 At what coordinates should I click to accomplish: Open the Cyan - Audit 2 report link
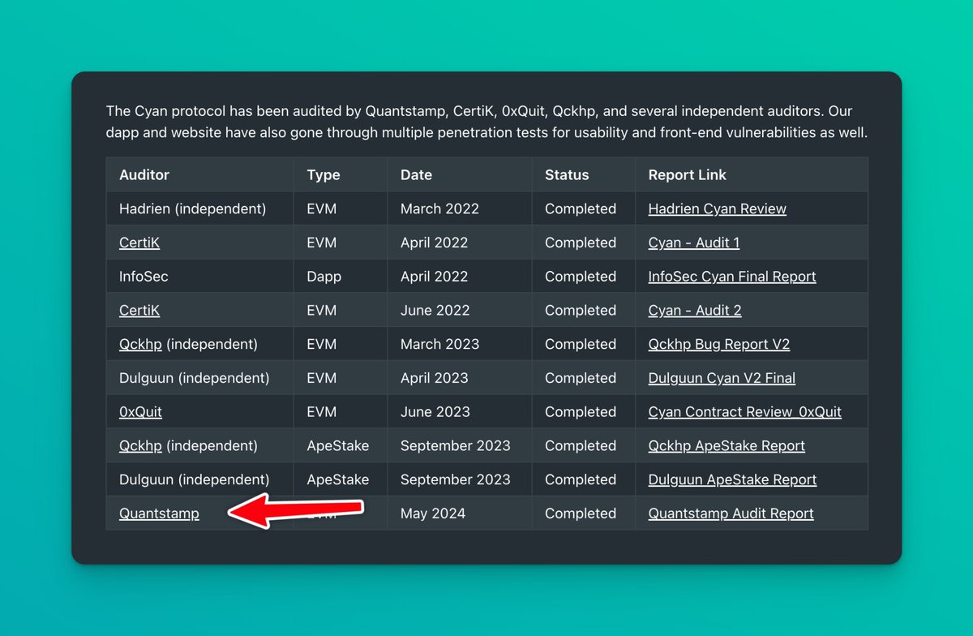694,311
